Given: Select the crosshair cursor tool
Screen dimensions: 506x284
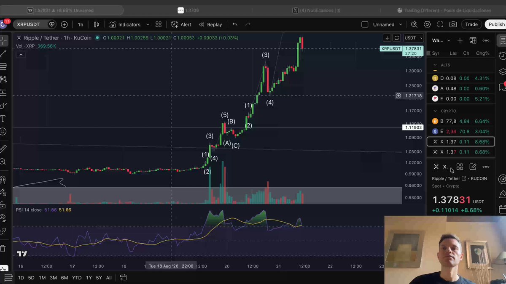Looking at the screenshot, I should 3,41.
